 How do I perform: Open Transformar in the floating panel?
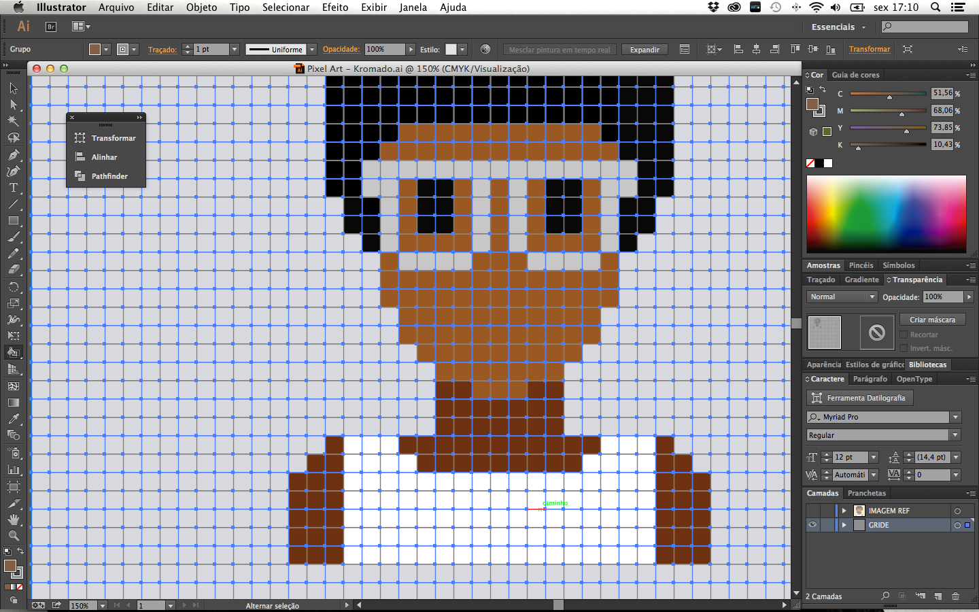coord(106,138)
